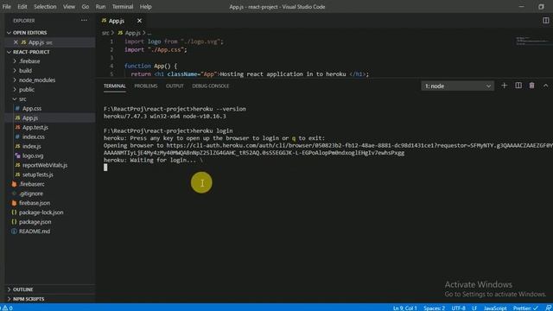
Task: Open the File menu
Action: pyautogui.click(x=7, y=7)
